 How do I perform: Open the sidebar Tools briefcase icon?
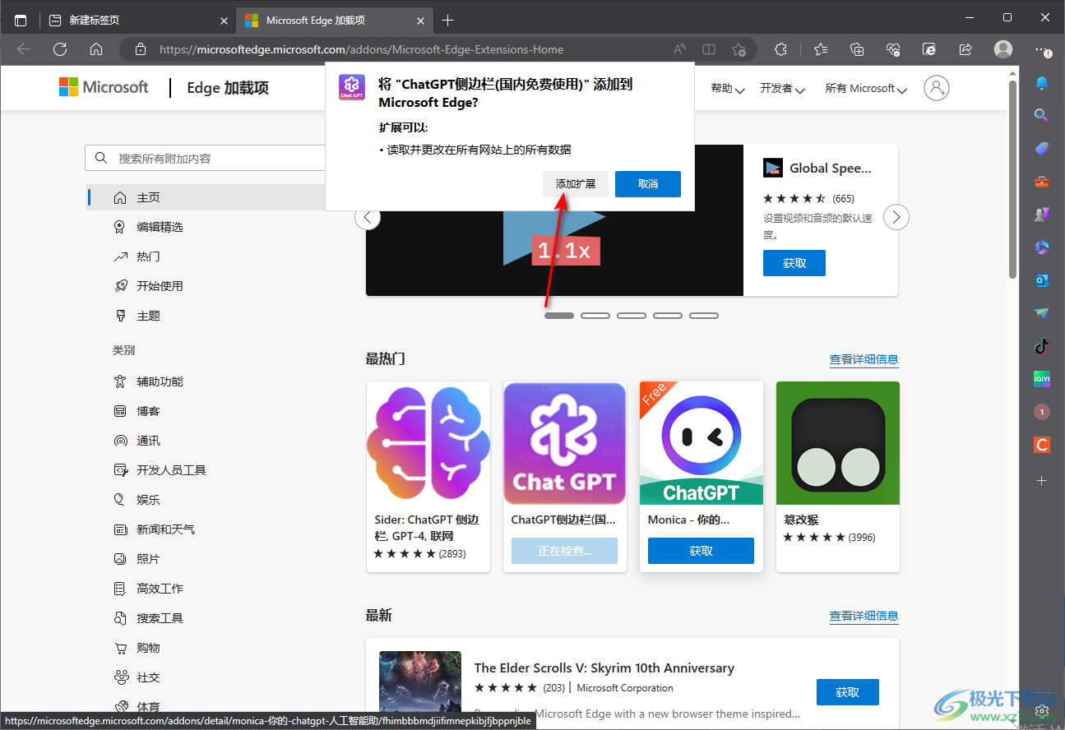point(1042,182)
